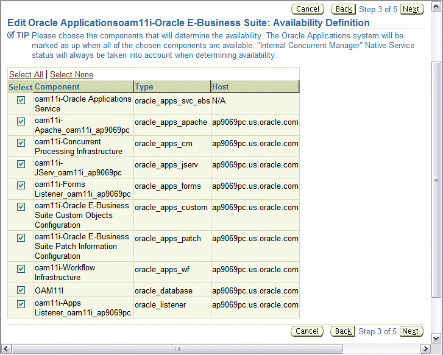Click vertical scrollbar down arrow
The width and height of the screenshot is (443, 355).
click(436, 338)
